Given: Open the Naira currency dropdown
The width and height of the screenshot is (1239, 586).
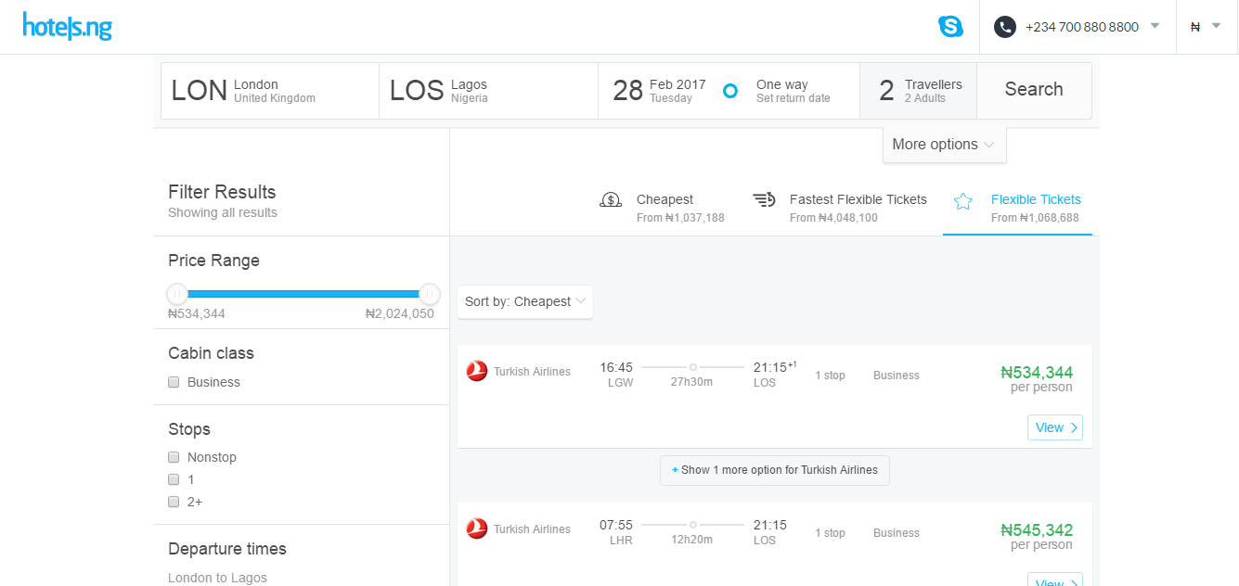Looking at the screenshot, I should coord(1206,27).
